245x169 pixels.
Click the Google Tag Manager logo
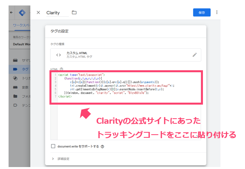22,12
